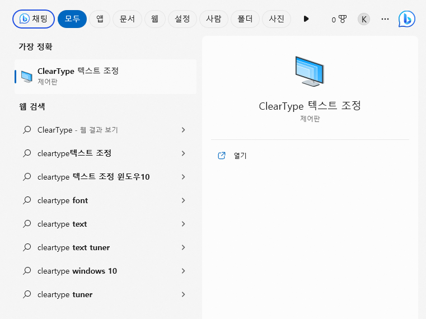Select cleartype windows 10 suggestion
This screenshot has height=319, width=426.
(x=105, y=271)
